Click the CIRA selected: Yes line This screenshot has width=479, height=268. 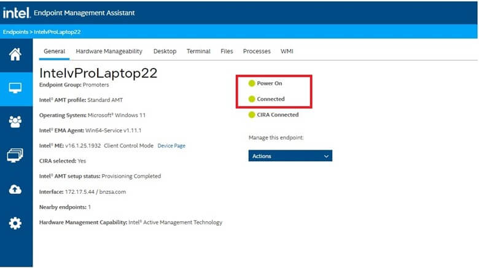(x=63, y=161)
